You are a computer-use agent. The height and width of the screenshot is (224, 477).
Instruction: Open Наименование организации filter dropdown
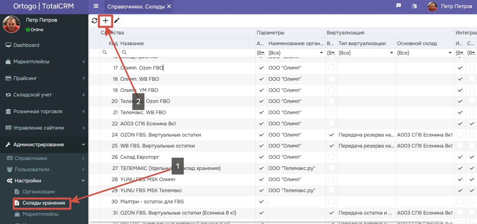point(321,53)
